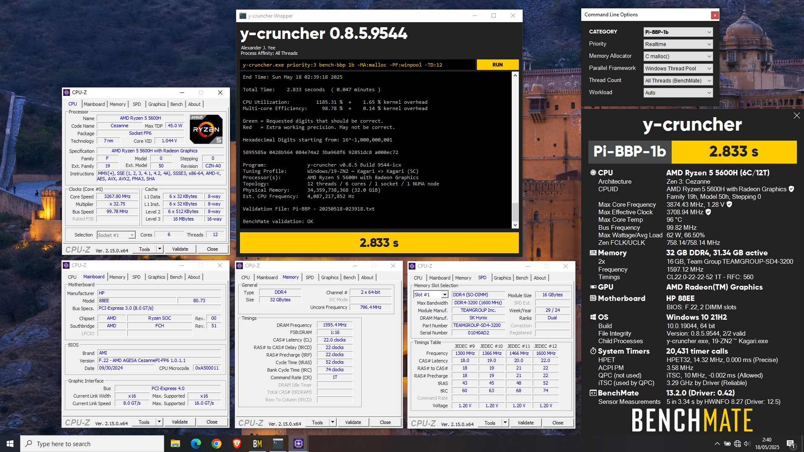Click the Type here to search box
This screenshot has height=452, width=804.
[92, 444]
